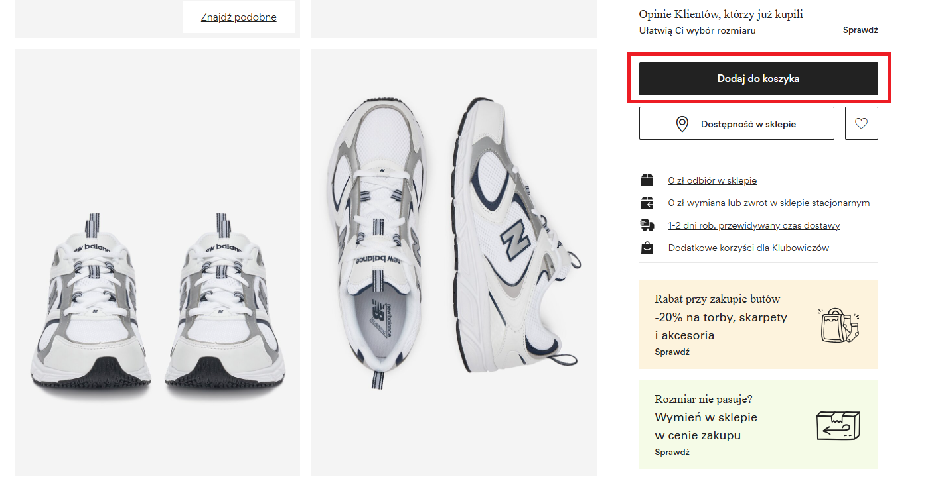Add product to wishlist with heart icon

[861, 123]
